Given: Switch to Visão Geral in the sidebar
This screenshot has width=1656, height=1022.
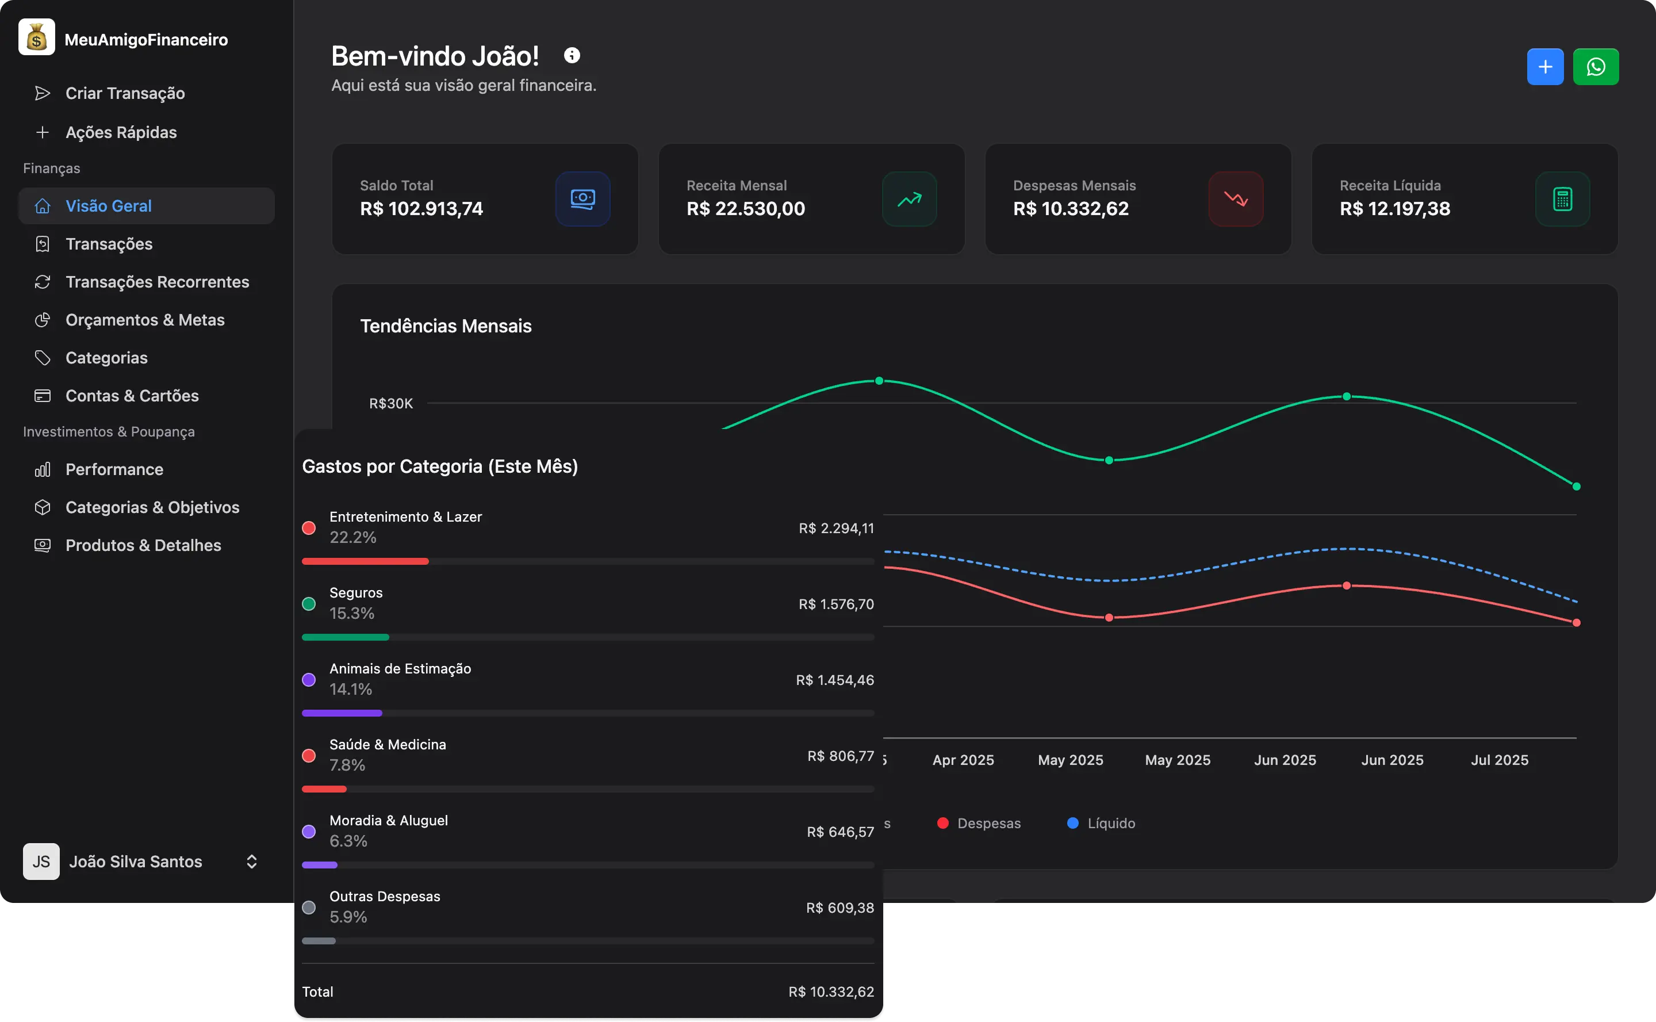Looking at the screenshot, I should [108, 205].
